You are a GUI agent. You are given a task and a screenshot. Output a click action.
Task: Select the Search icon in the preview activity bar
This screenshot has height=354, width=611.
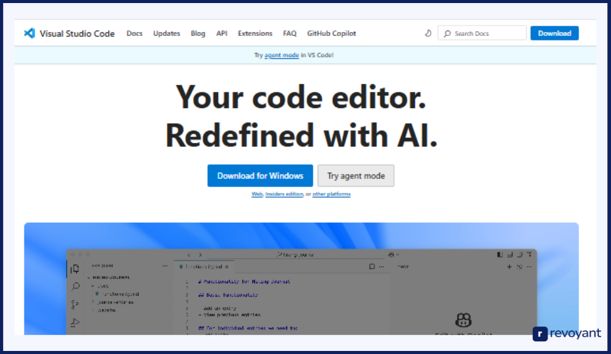click(75, 287)
